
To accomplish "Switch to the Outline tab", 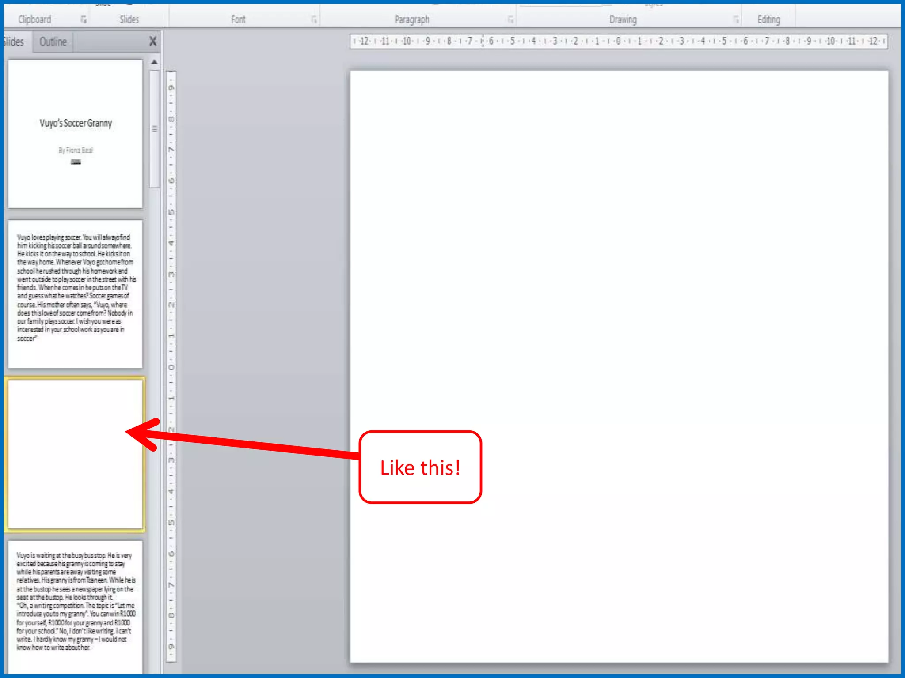I will 53,42.
